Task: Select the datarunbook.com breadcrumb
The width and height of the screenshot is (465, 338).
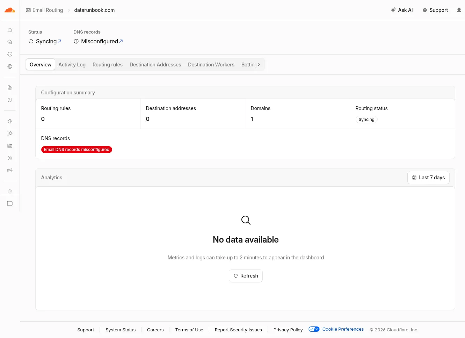Action: (94, 10)
